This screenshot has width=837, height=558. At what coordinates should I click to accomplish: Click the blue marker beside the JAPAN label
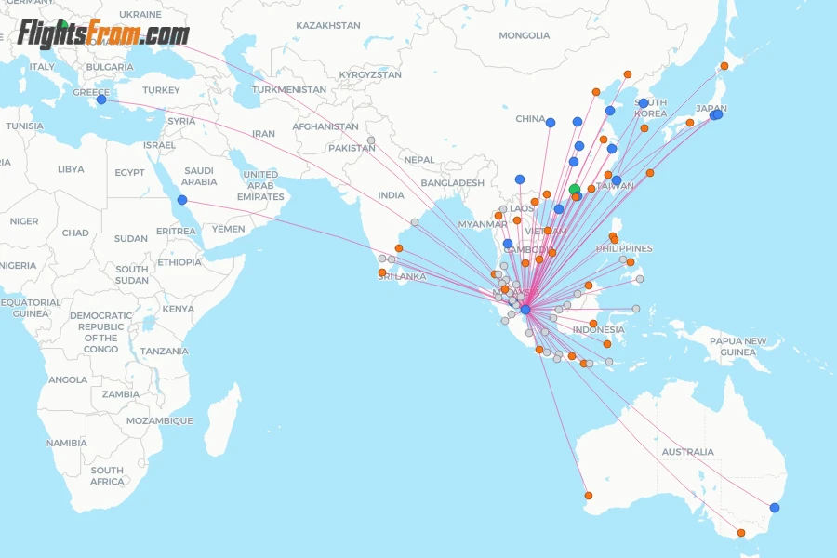coord(717,114)
